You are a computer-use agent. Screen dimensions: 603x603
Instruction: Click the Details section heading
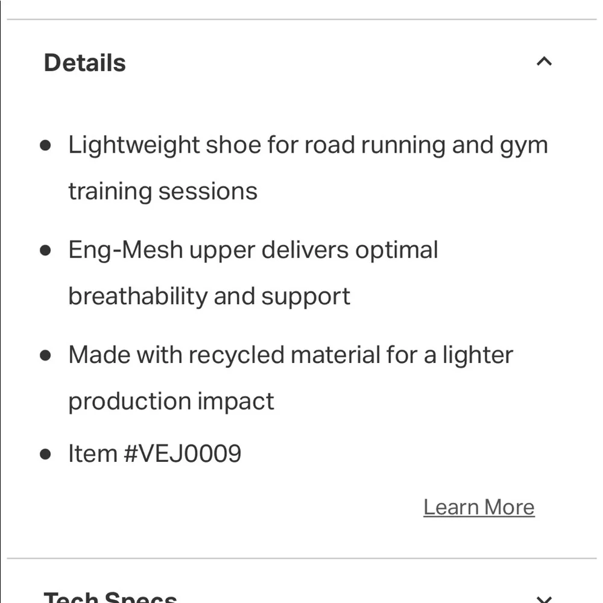coord(85,63)
